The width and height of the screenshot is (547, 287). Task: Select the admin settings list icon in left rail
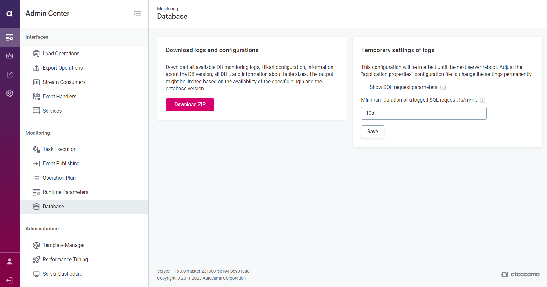coord(10,37)
